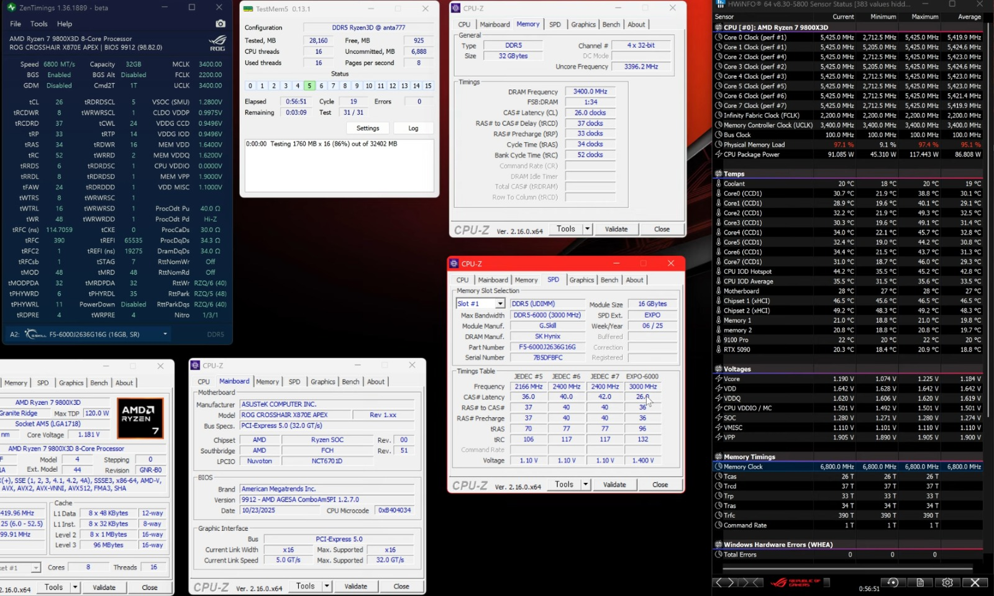Open HWiNFO sensor settings gear icon
994x596 pixels.
[947, 582]
